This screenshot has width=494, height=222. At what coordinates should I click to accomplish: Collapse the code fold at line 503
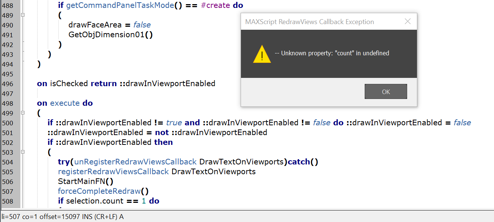23,152
